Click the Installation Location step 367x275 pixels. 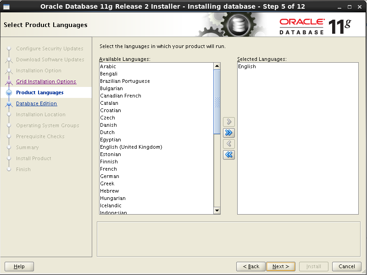(41, 114)
